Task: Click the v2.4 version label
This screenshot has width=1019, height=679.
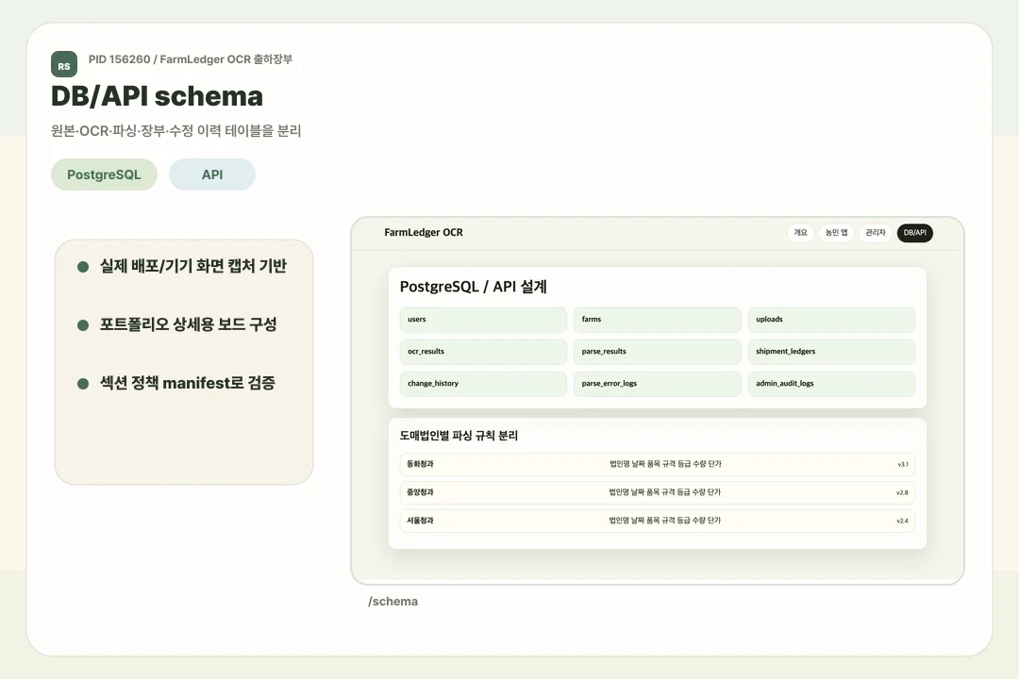Action: pyautogui.click(x=902, y=521)
